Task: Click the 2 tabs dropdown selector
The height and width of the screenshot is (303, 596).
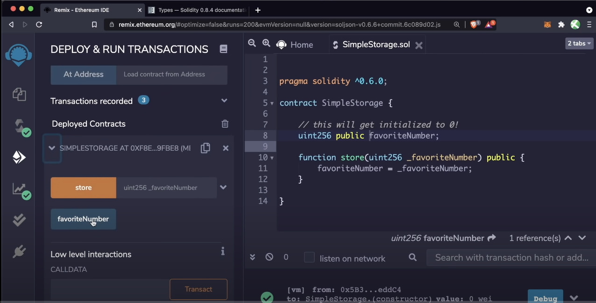Action: (579, 43)
